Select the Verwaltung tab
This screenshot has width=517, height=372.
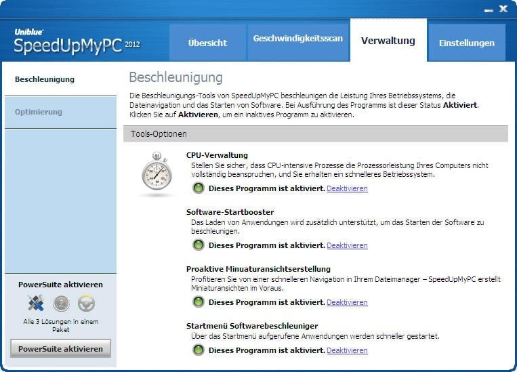coord(388,40)
